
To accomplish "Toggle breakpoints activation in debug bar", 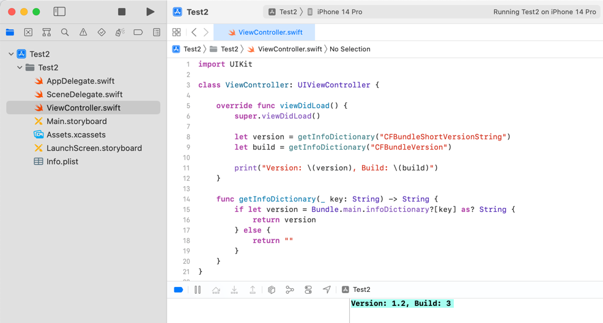I will click(x=179, y=290).
